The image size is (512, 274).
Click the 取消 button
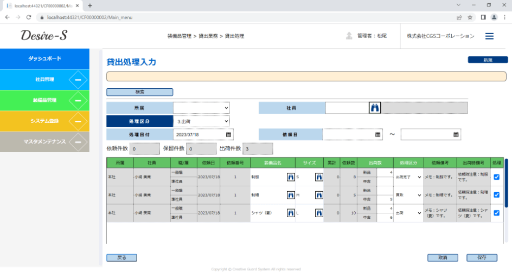tap(443, 258)
